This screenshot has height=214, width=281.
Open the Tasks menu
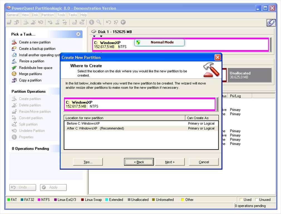(73, 15)
